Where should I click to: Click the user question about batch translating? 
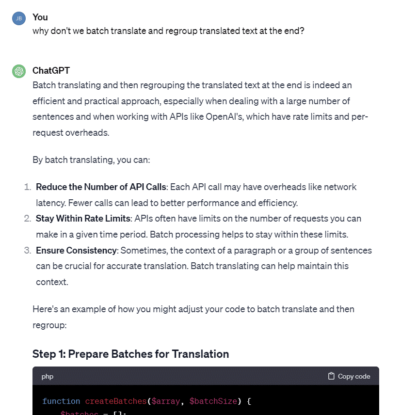coord(168,31)
